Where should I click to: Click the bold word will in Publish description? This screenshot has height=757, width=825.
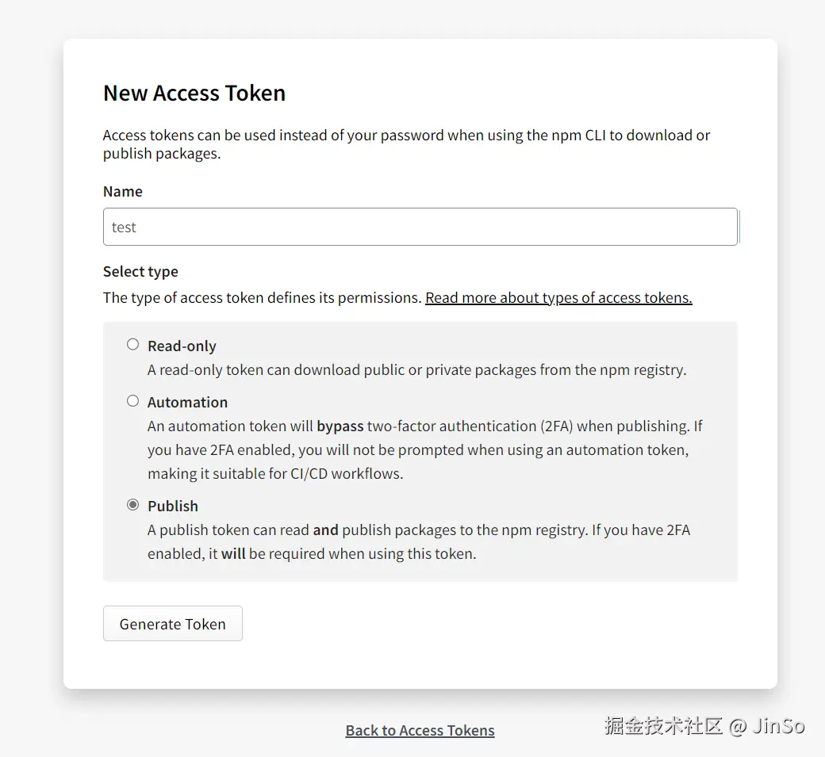233,554
